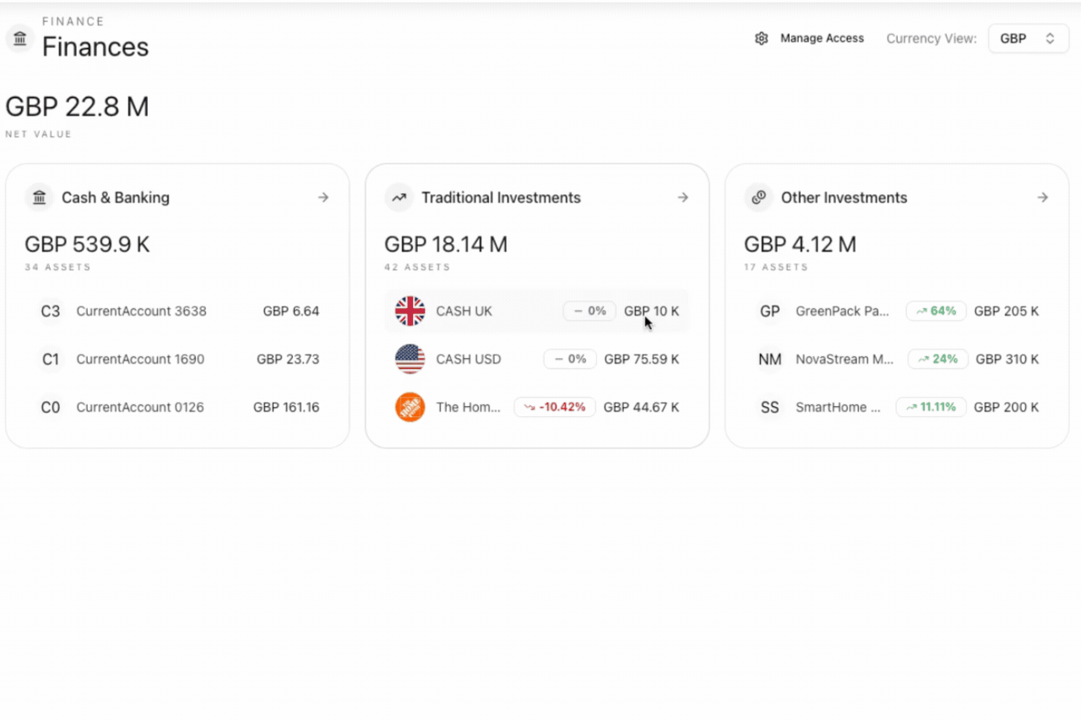
Task: Click the SS avatar for SmartHome
Action: coord(770,407)
